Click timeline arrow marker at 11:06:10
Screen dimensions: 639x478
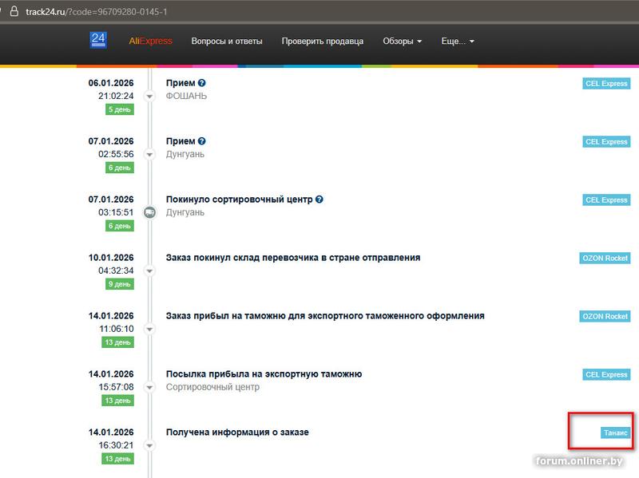pos(149,329)
